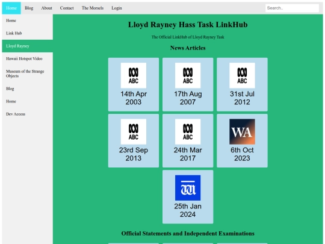Select the 23rd Sep 2013 date text
Screen dimensions: 325x244
134,154
